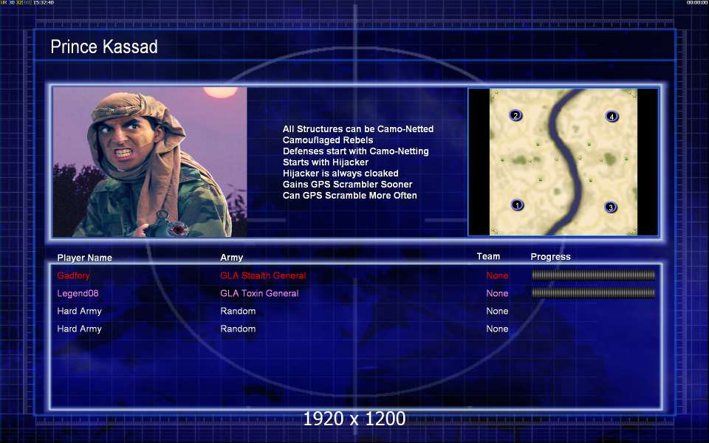Click Gadfery's loading progress bar

(x=593, y=275)
